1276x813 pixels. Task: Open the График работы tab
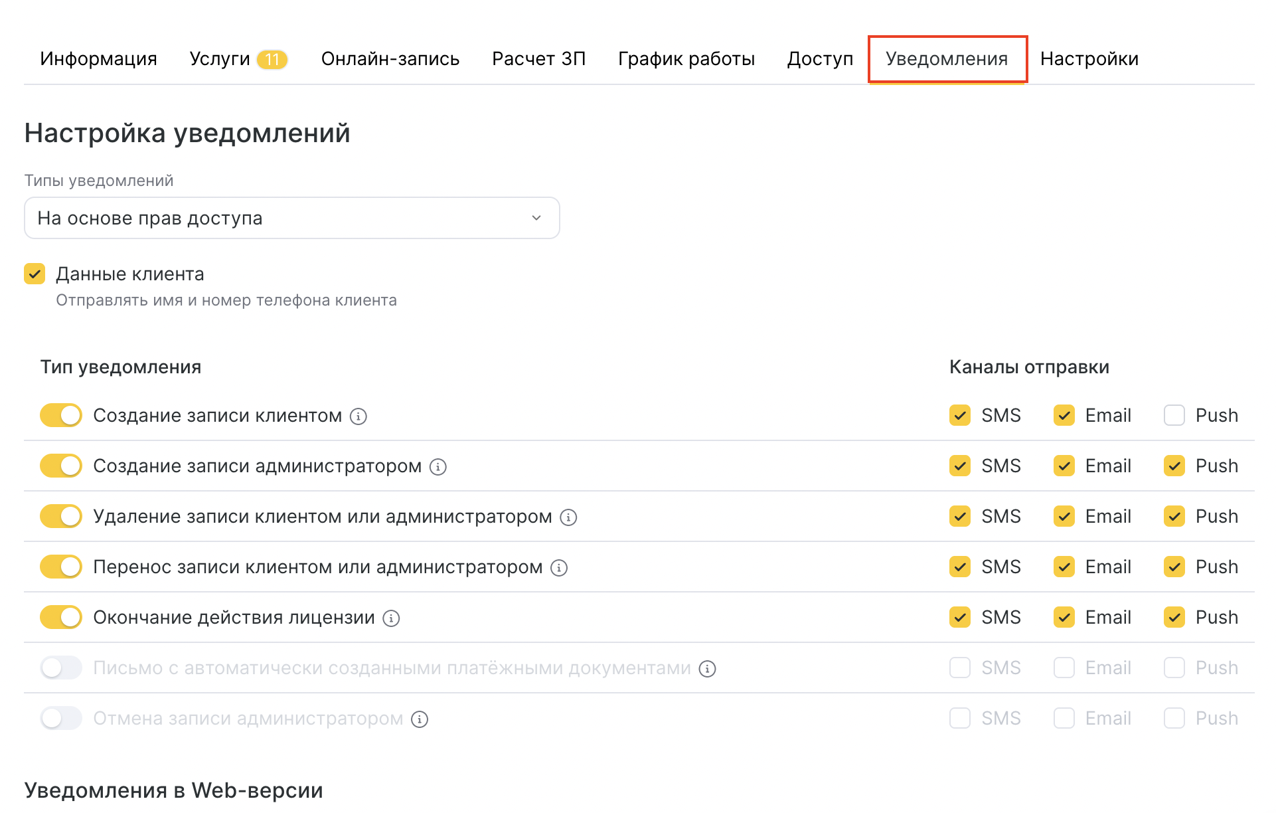point(686,59)
